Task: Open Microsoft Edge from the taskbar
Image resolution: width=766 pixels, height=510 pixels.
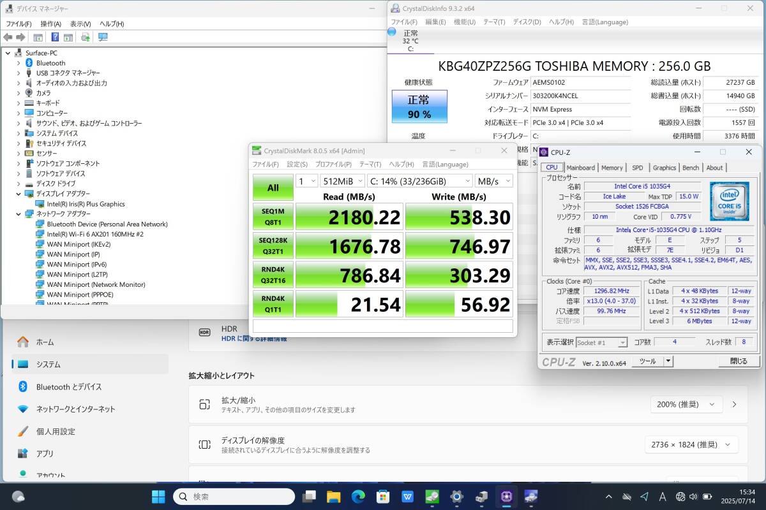Action: [x=358, y=496]
